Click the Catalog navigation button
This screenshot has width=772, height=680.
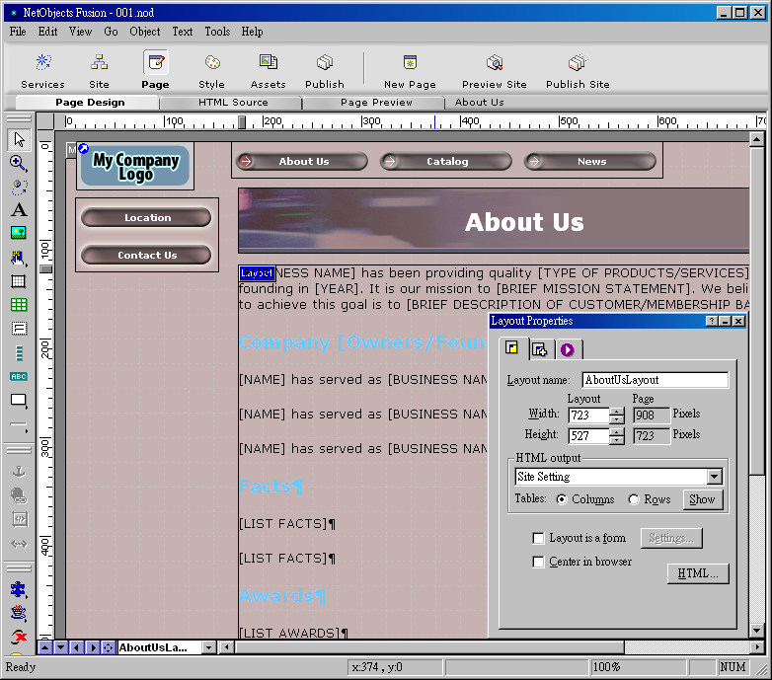tap(446, 162)
